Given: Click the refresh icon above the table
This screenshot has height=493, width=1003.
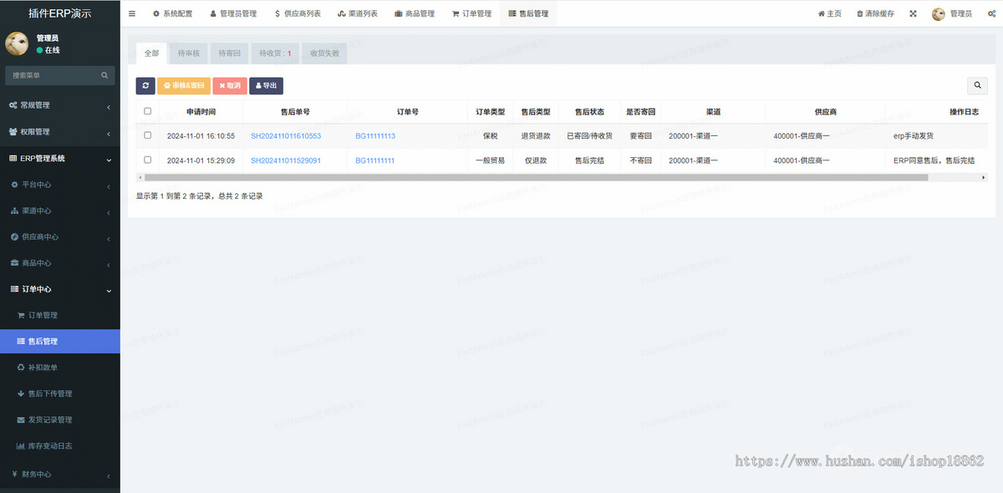Looking at the screenshot, I should pyautogui.click(x=145, y=86).
